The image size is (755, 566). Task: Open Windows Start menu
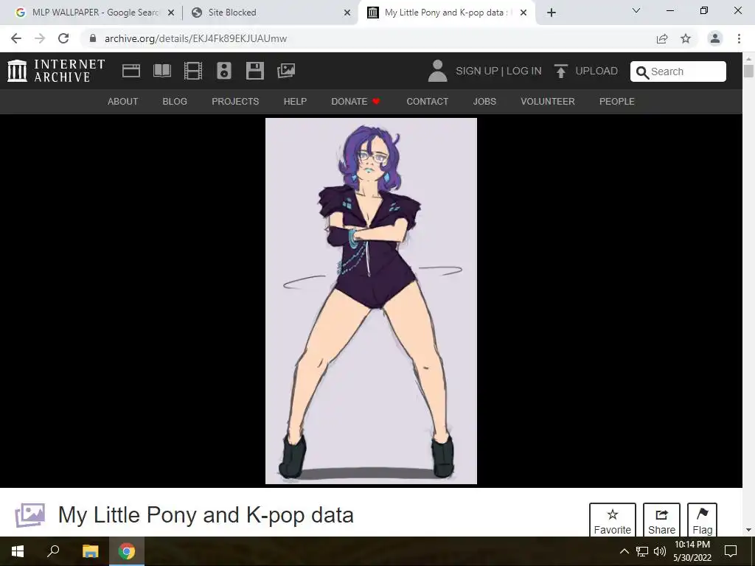click(x=18, y=551)
